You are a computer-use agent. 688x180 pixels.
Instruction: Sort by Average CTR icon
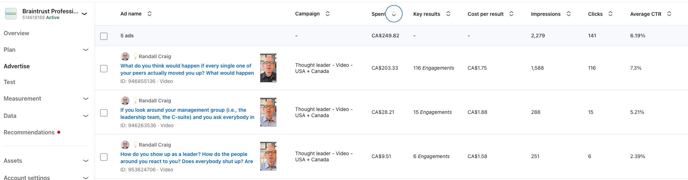click(x=669, y=14)
